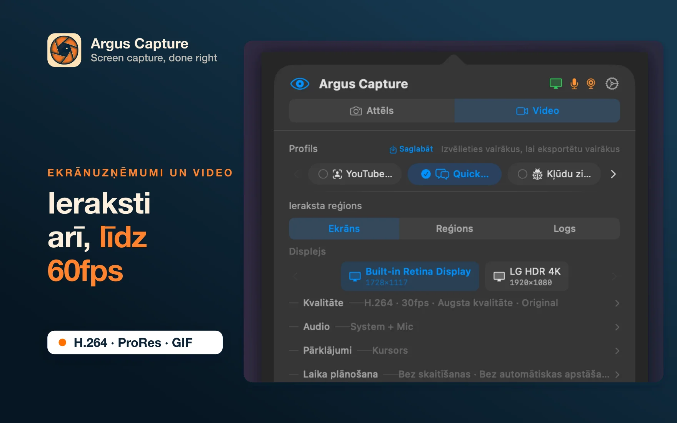Image resolution: width=677 pixels, height=423 pixels.
Task: Click the monitor icon on LG HDR 4K
Action: [499, 276]
